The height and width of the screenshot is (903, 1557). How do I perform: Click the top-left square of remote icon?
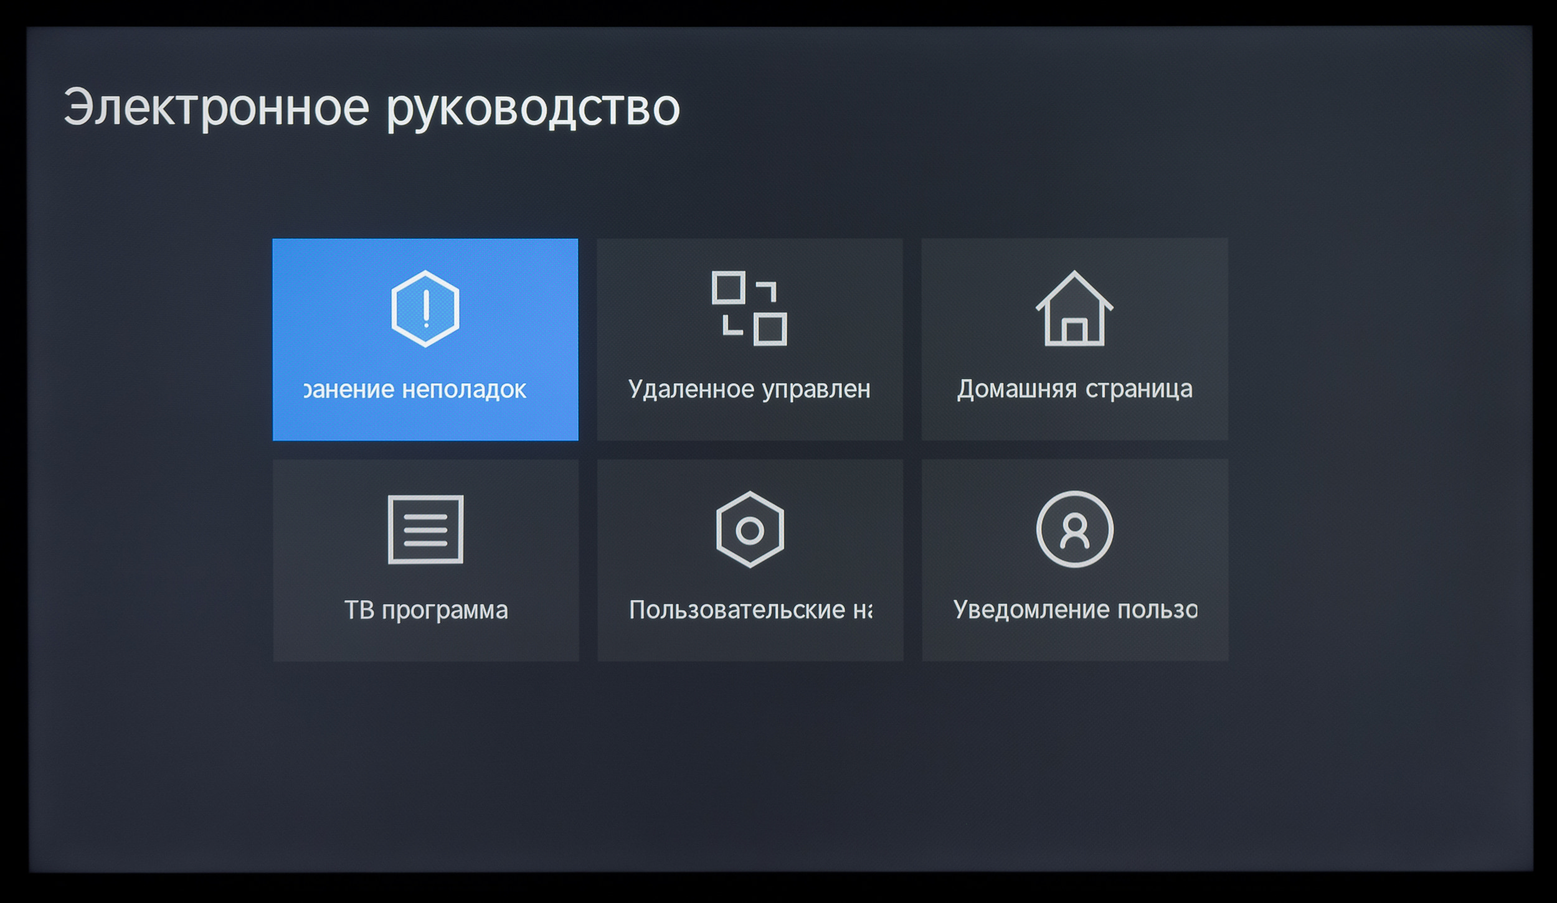click(728, 288)
